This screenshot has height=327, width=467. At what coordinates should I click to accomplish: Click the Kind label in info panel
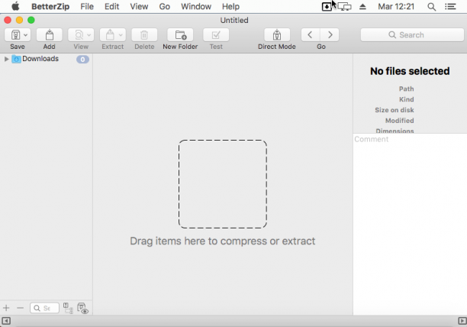click(406, 99)
